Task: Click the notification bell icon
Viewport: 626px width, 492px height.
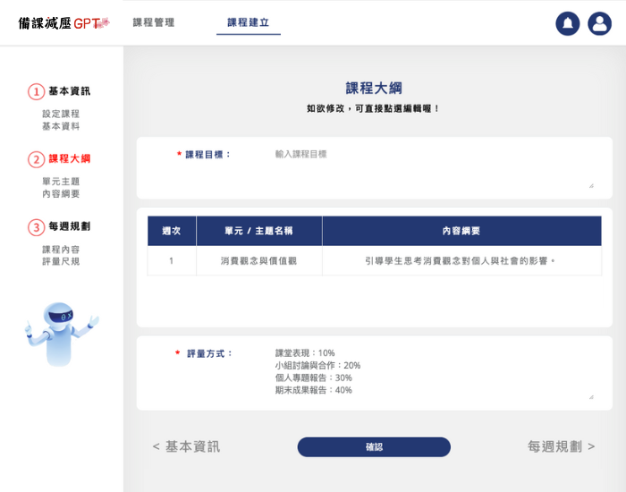Action: [567, 23]
